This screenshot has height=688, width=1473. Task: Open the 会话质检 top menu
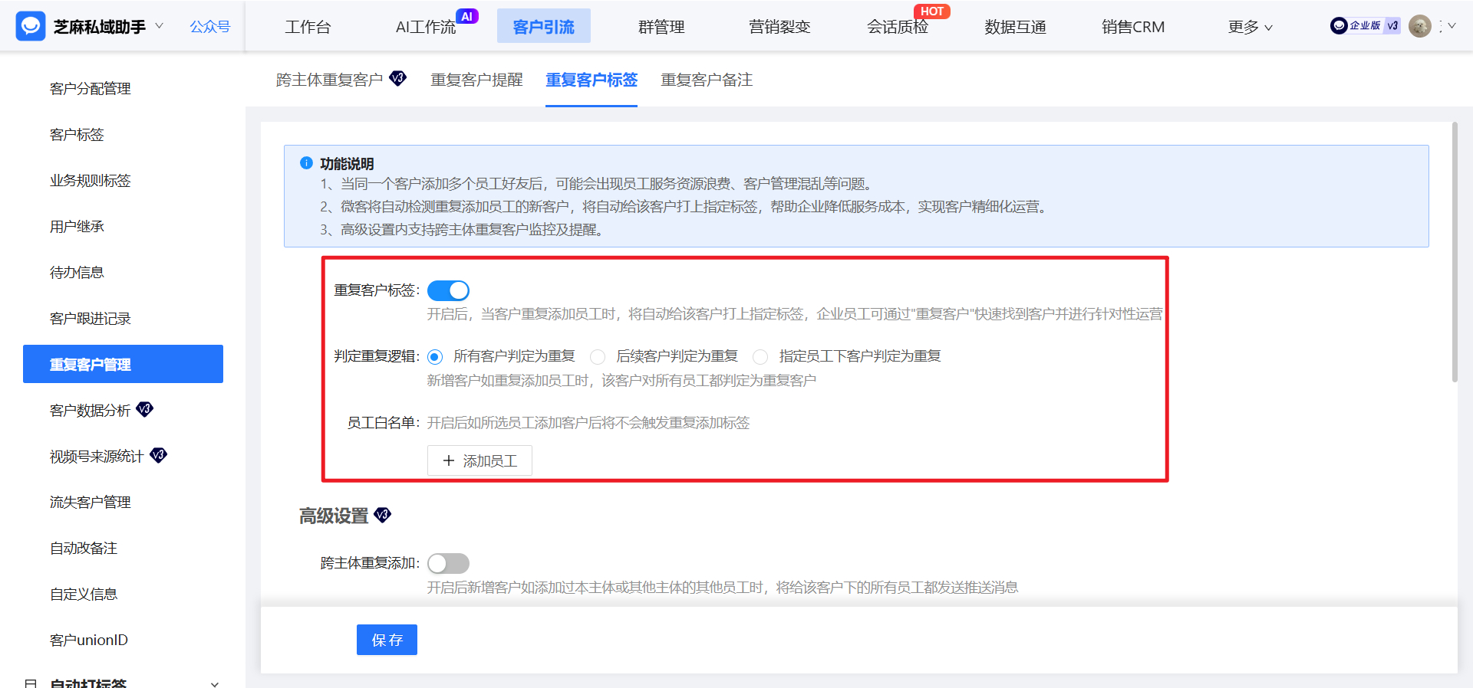pyautogui.click(x=898, y=27)
